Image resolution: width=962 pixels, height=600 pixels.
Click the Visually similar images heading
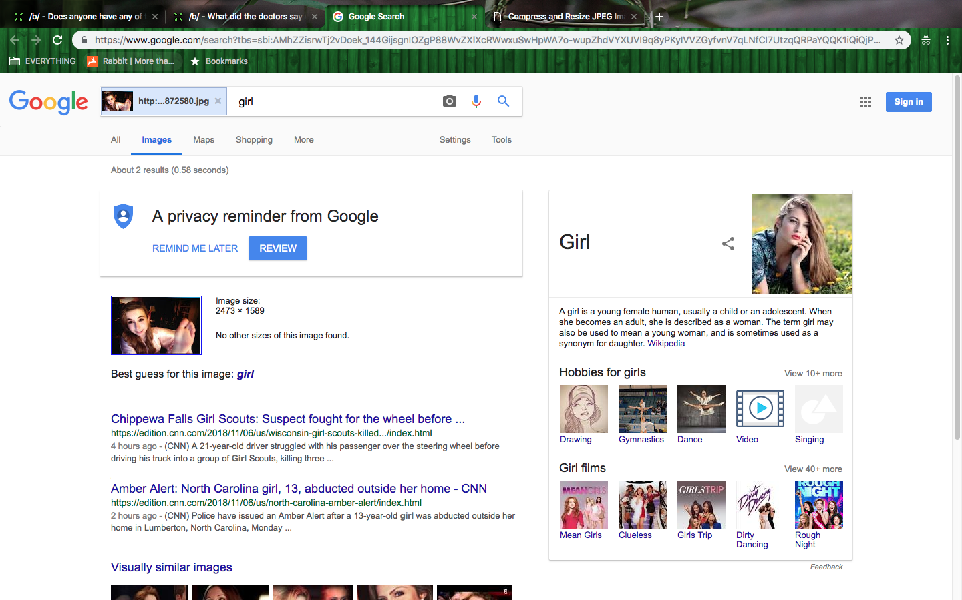[172, 567]
